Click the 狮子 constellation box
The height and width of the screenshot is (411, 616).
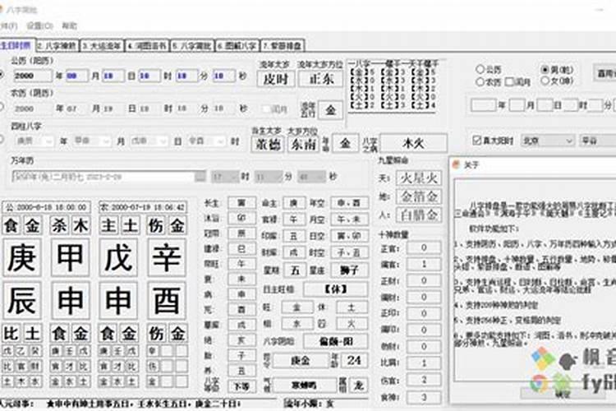pos(349,270)
